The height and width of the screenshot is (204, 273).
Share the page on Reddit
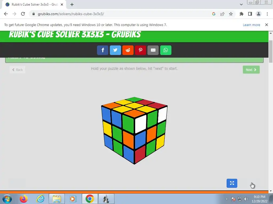128,50
